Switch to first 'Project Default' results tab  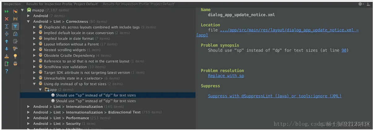point(62,4)
